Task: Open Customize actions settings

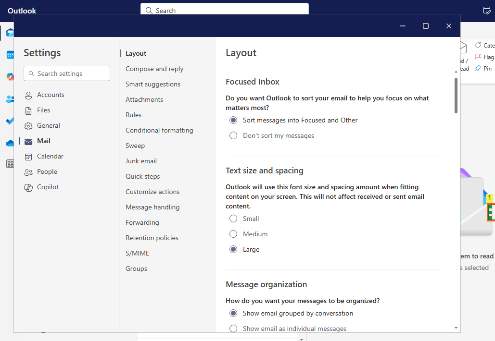Action: point(152,192)
